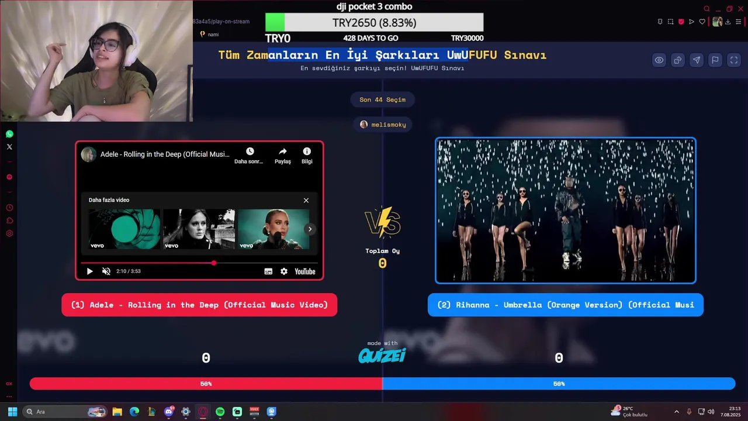Click the flag report icon
Viewport: 748px width, 421px height.
coord(715,60)
